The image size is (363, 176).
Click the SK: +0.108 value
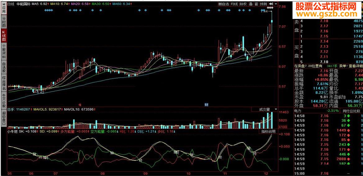point(28,132)
